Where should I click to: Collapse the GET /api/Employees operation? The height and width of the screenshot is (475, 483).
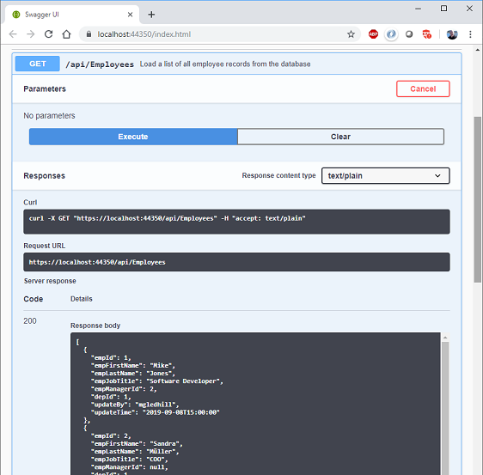click(x=236, y=64)
